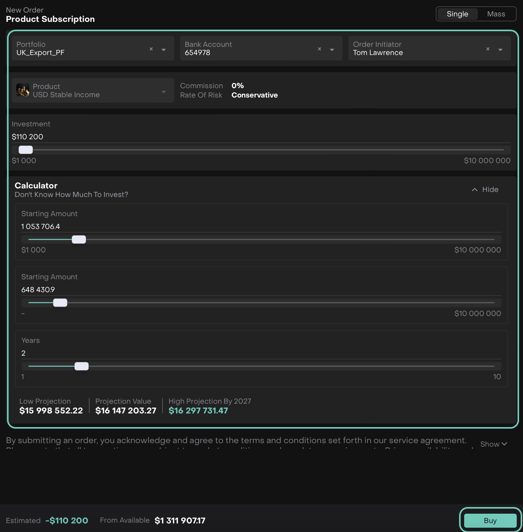Screen dimensions: 523x532
Task: Click the Starting Amount value 1 053 706.4
Action: click(x=41, y=227)
